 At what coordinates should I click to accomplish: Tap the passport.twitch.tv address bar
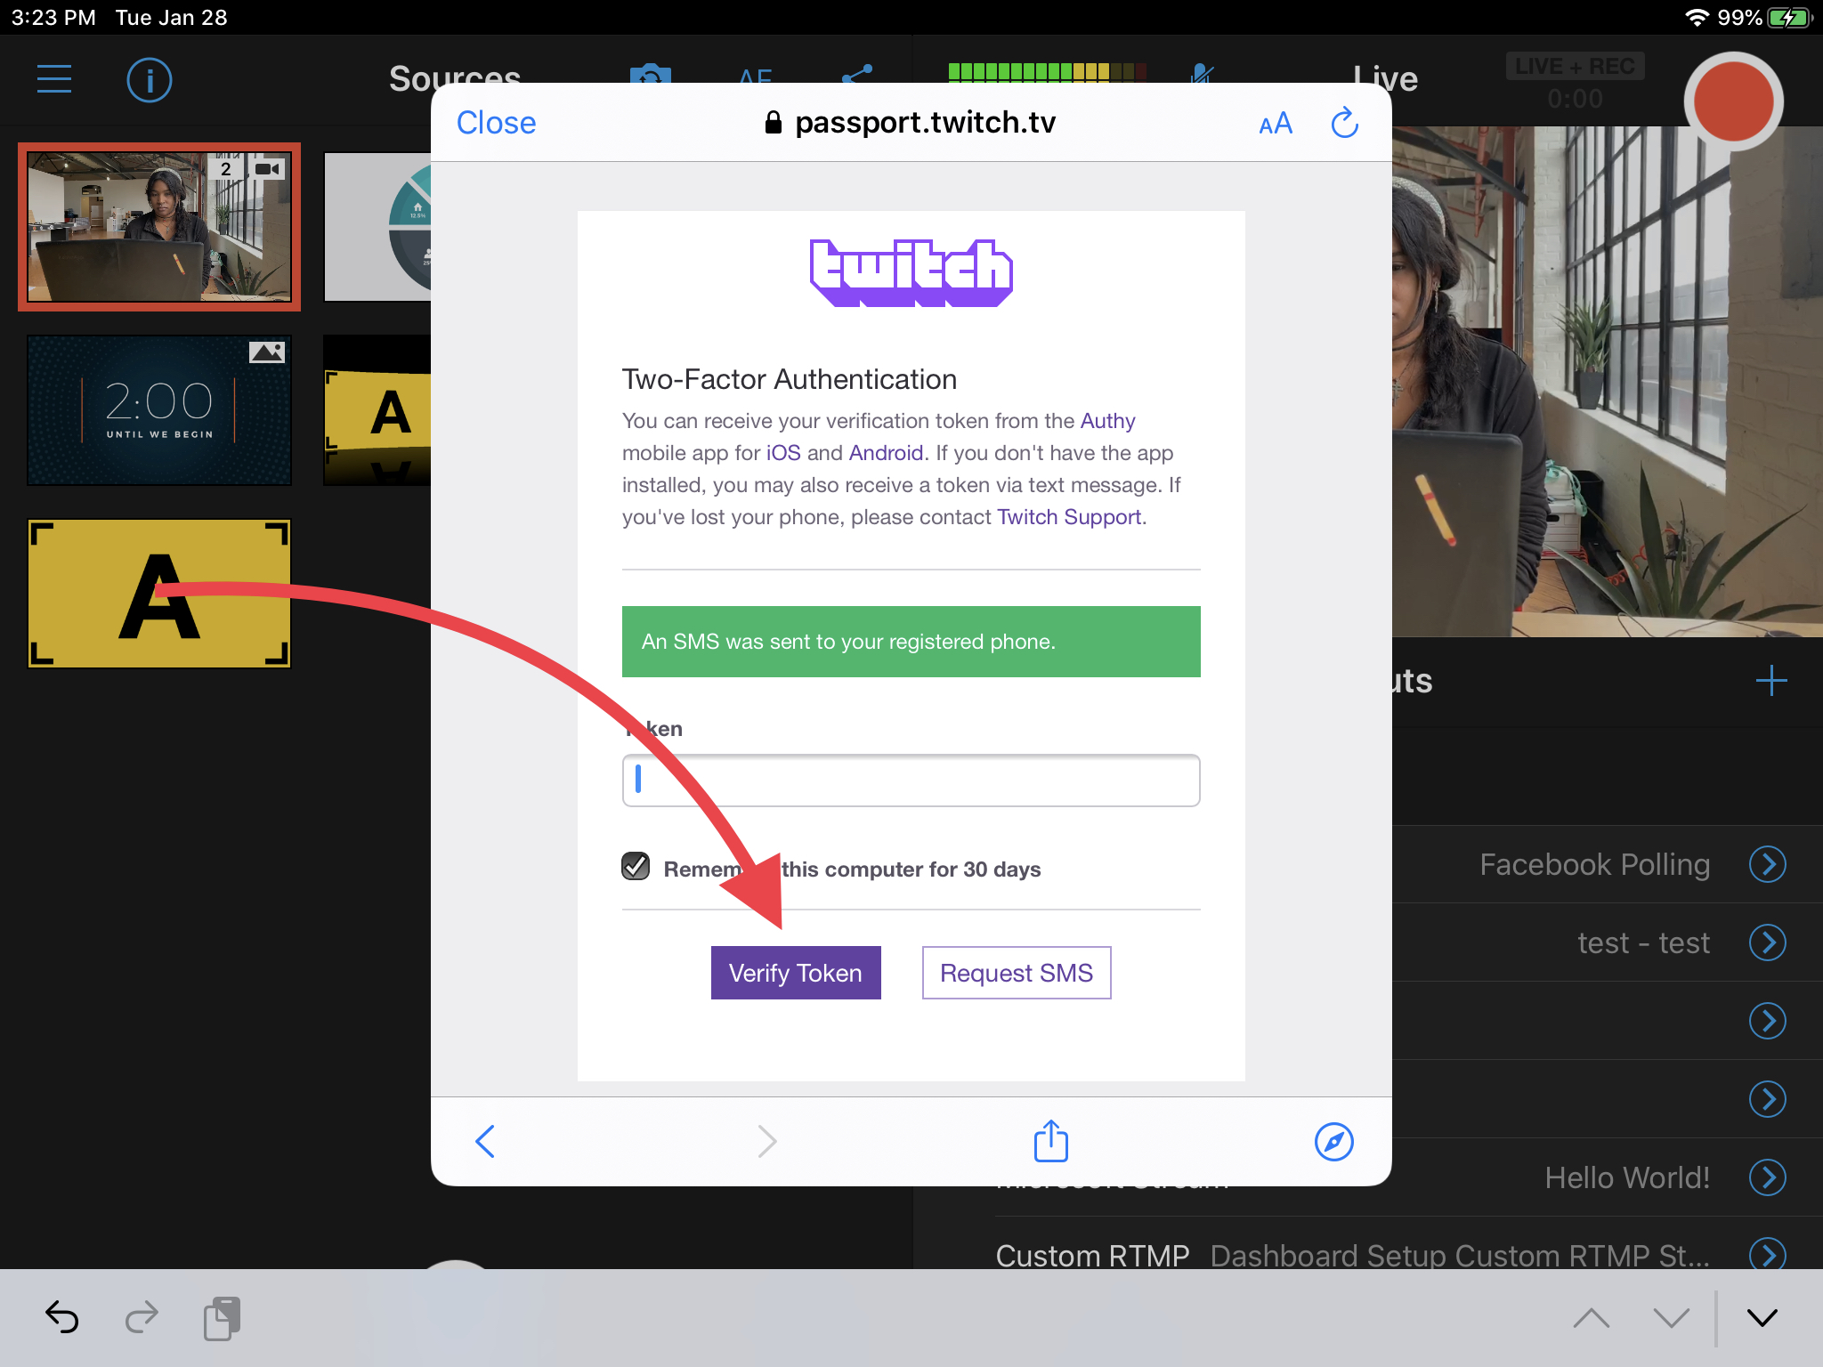pyautogui.click(x=911, y=123)
